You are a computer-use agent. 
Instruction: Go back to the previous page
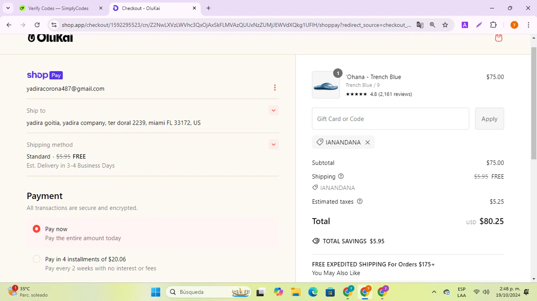9,25
